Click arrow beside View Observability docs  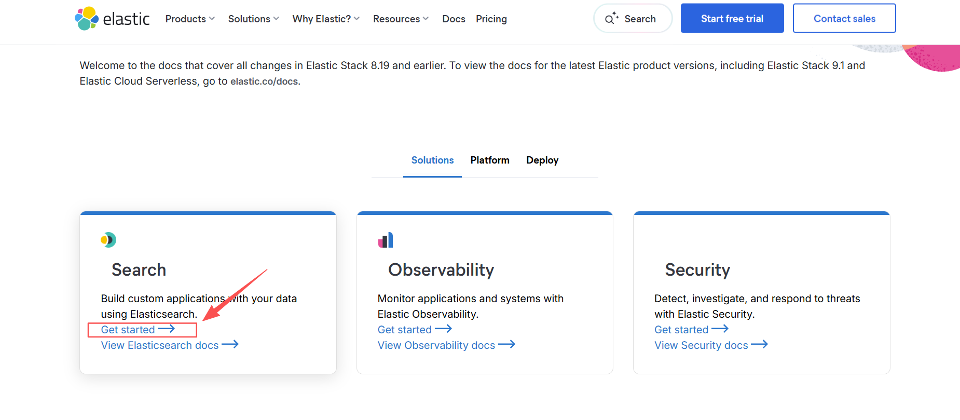click(506, 345)
